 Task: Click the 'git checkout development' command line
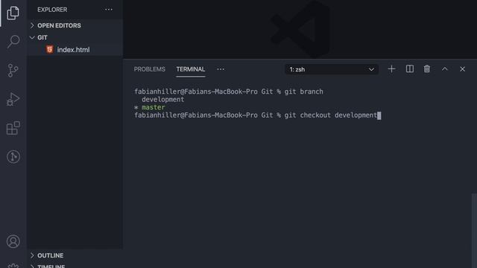[x=257, y=115]
